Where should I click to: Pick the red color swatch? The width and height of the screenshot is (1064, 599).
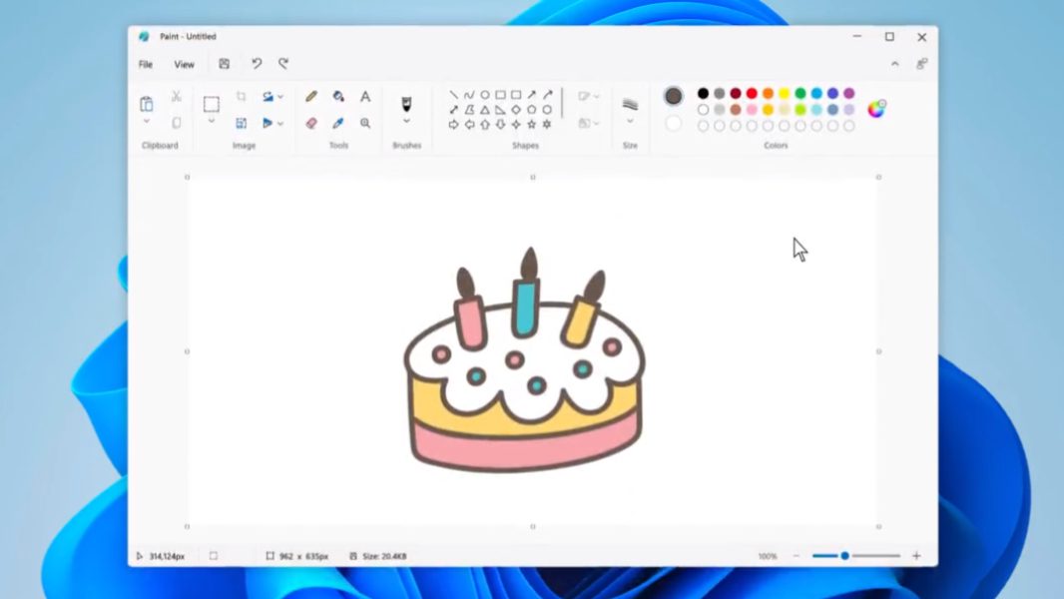752,94
